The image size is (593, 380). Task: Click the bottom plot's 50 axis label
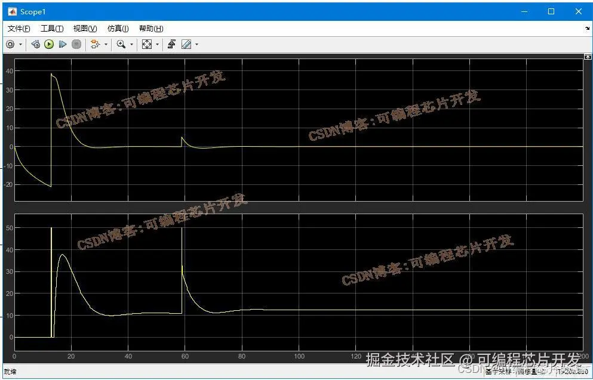point(9,228)
